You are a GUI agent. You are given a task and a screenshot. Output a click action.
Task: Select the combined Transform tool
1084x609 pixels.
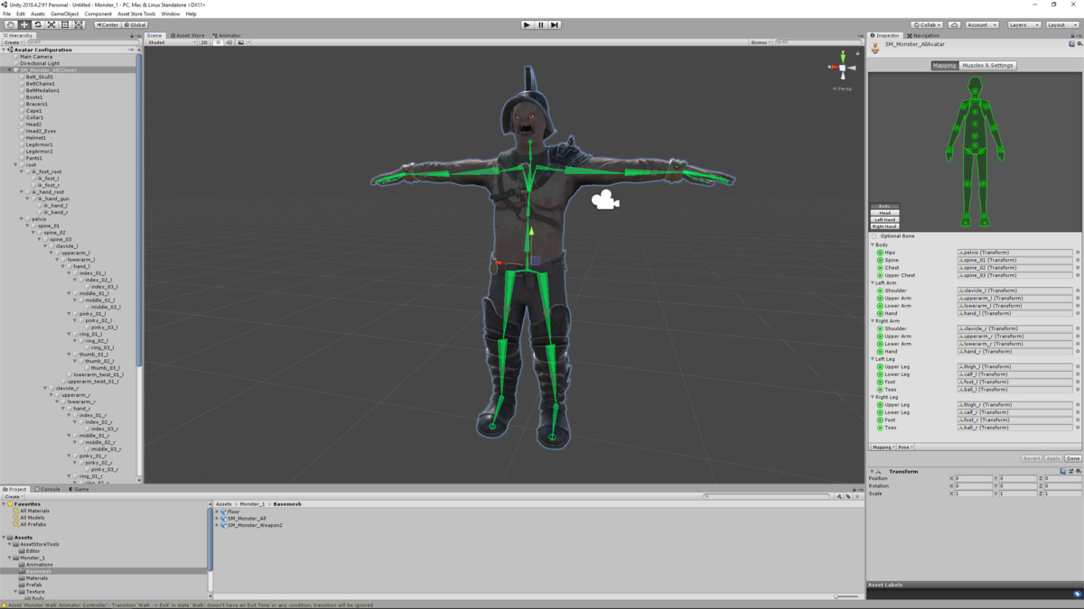click(x=79, y=24)
